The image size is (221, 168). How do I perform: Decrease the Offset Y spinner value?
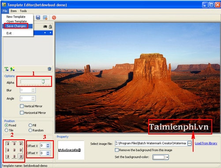[48, 154]
